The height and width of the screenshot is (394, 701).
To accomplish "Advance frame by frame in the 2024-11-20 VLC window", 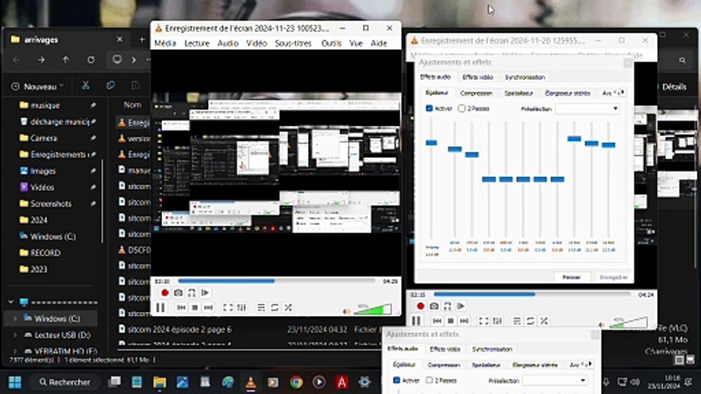I will (461, 306).
